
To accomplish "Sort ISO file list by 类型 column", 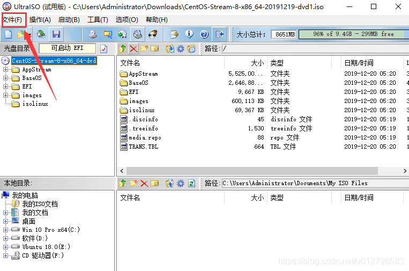I will pyautogui.click(x=299, y=63).
